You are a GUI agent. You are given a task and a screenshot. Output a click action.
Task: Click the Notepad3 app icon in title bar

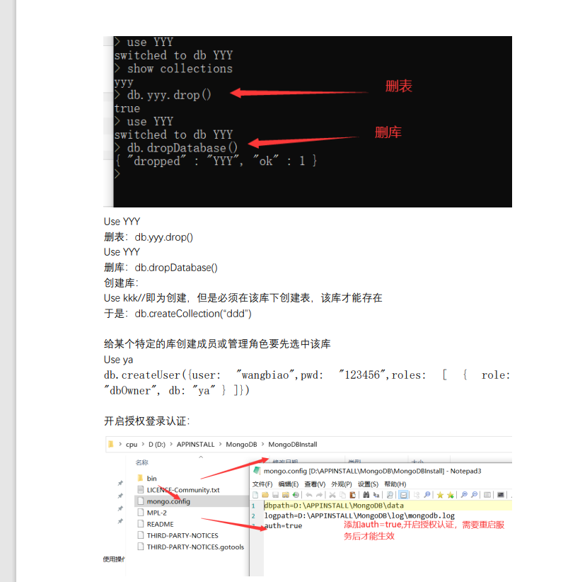tap(257, 471)
